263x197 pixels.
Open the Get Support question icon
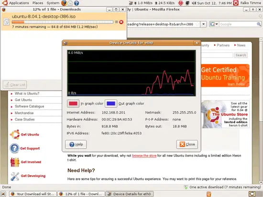coord(14,148)
